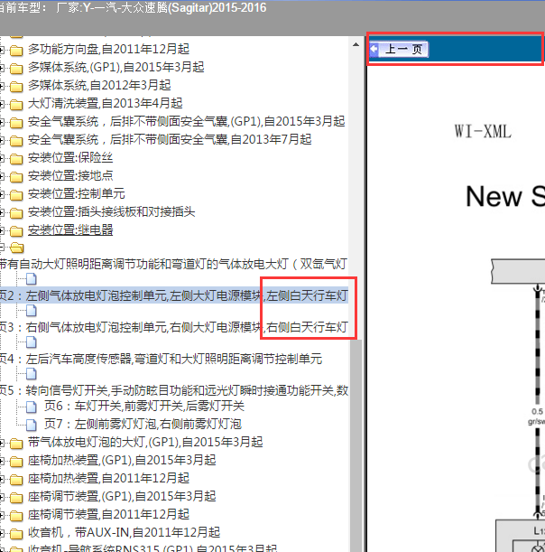
Task: Open folder icon for 座椅加热装置,(GP1),自2015年3月起
Action: (16, 462)
